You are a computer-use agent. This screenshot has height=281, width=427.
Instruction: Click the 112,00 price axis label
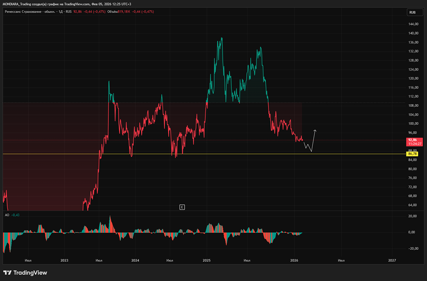413,97
